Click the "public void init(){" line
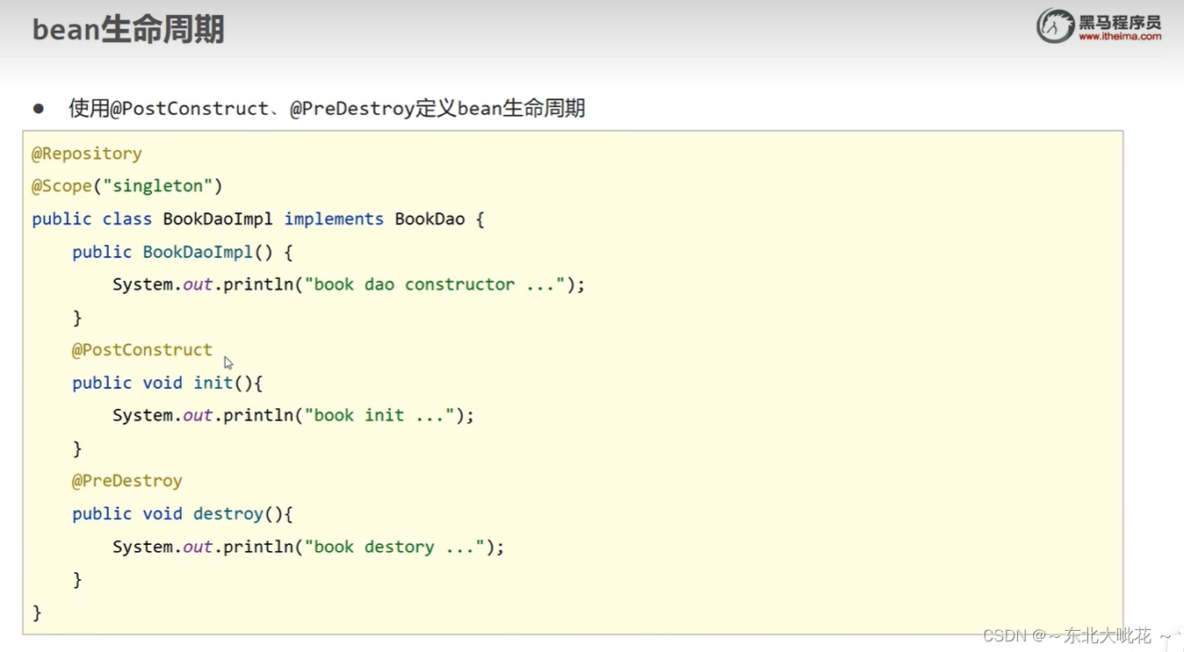1184x652 pixels. pyautogui.click(x=168, y=383)
